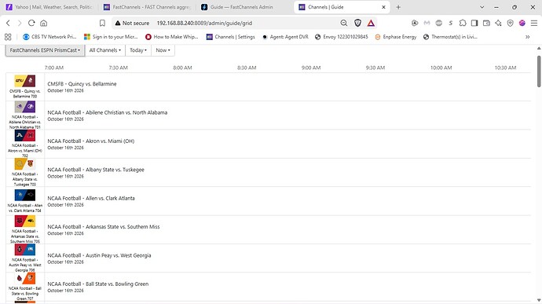
Task: Open the Thermostat(s) in Living bookmark
Action: pyautogui.click(x=450, y=37)
